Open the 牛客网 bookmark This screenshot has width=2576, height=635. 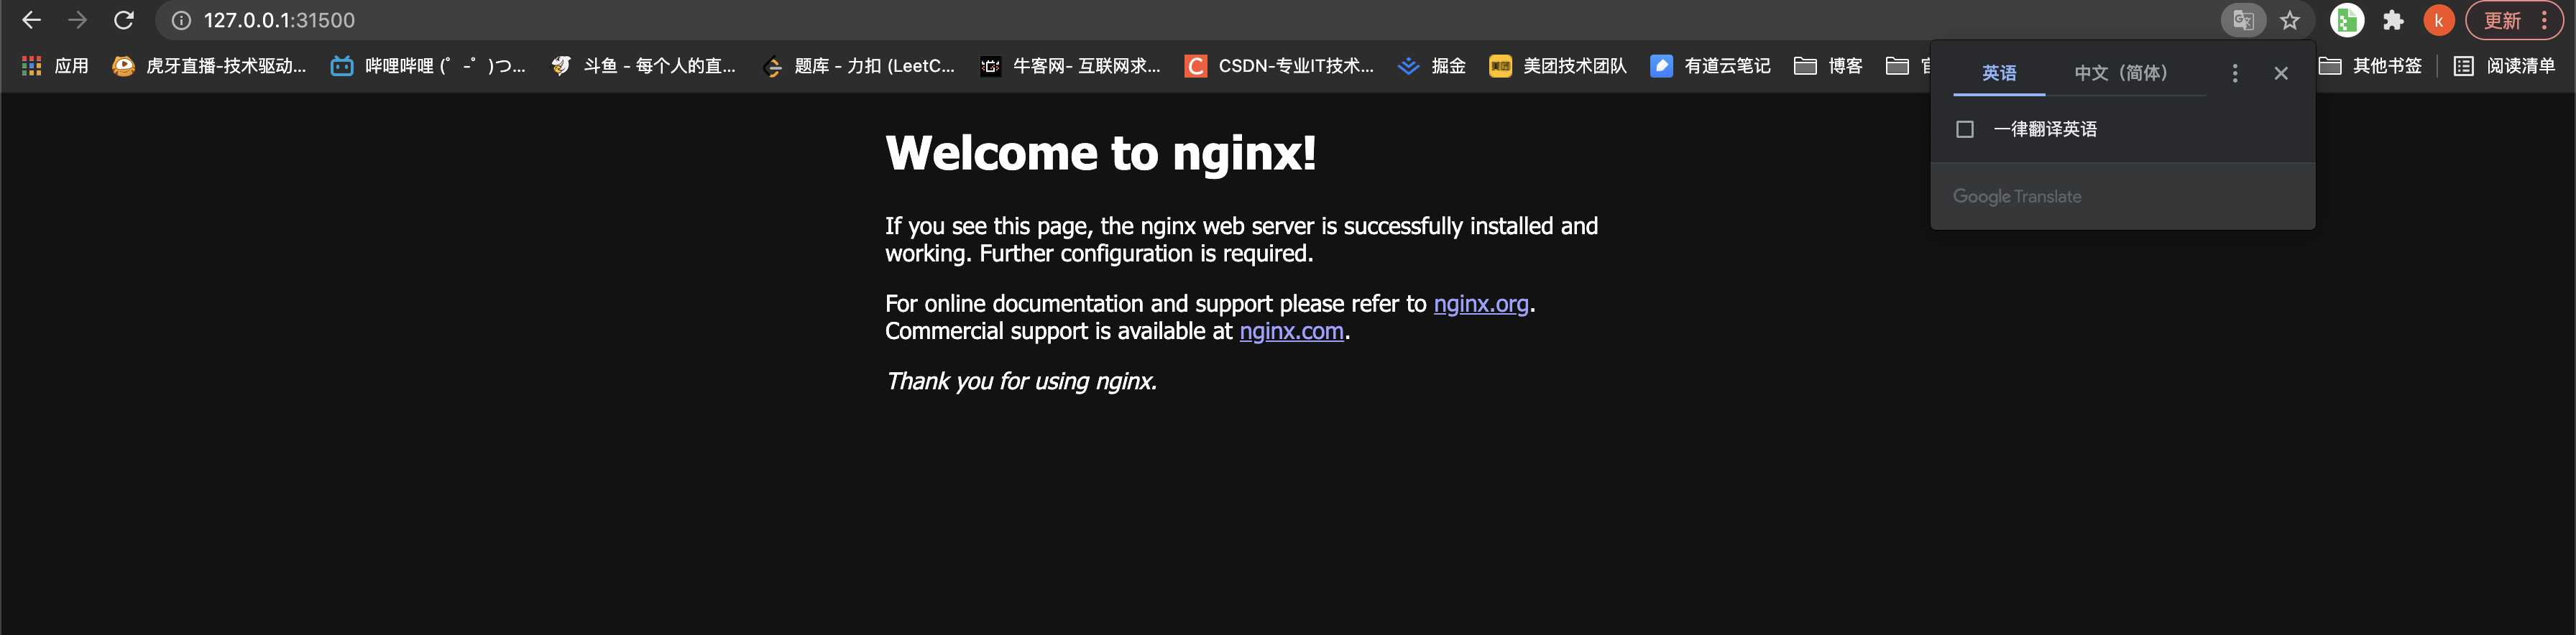point(1070,66)
